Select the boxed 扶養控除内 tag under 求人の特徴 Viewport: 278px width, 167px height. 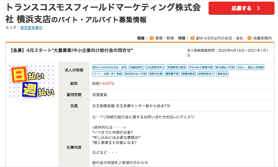point(136,67)
